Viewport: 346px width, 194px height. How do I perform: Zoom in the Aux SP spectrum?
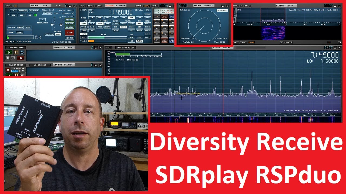[x=291, y=42]
